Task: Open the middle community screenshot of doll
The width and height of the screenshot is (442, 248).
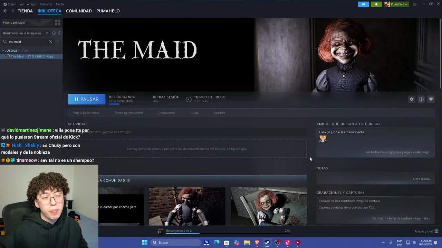Action: click(x=187, y=206)
